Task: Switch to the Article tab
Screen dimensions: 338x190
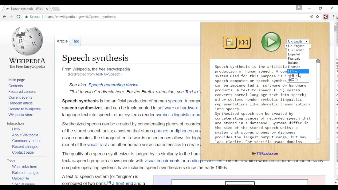Action: point(62,41)
